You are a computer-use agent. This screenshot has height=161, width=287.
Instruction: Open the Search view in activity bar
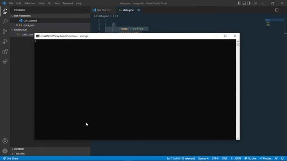coord(5,21)
